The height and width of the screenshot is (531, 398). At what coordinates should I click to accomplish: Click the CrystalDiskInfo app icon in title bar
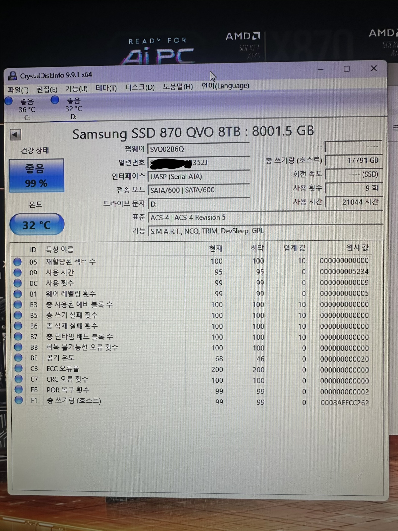[x=12, y=76]
